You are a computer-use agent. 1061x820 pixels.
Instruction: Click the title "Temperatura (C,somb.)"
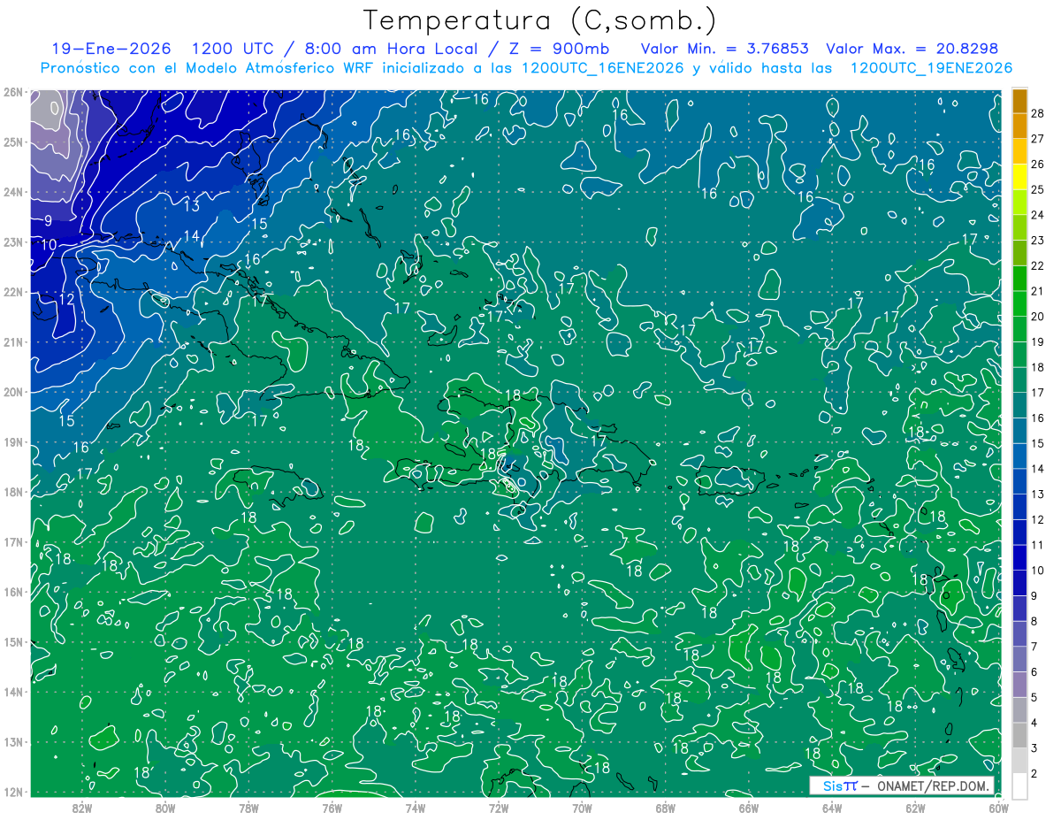540,20
